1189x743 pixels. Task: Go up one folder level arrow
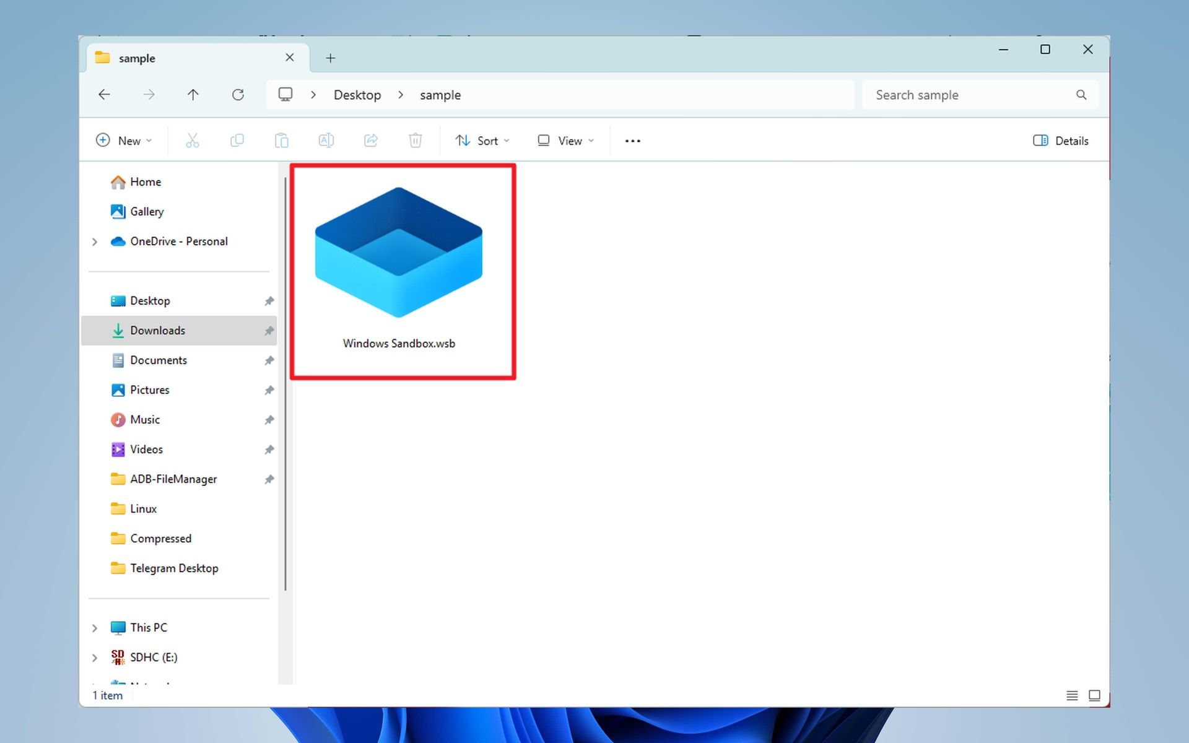point(193,95)
